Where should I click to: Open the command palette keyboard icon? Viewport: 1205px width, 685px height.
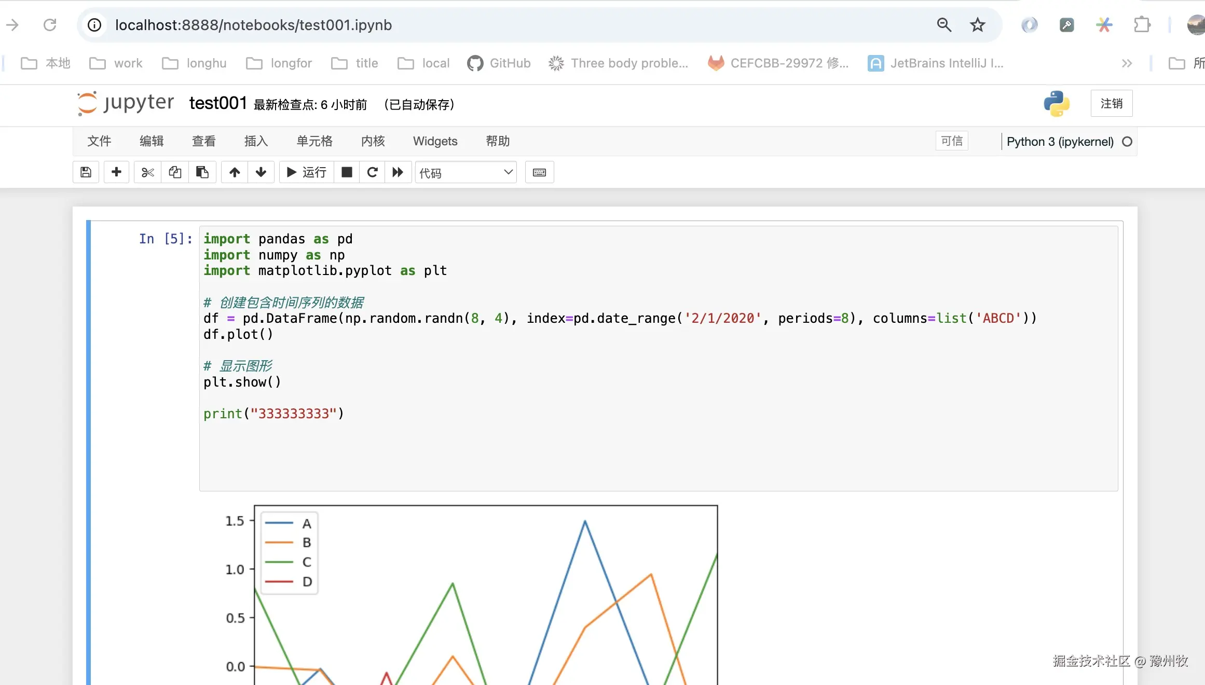539,172
